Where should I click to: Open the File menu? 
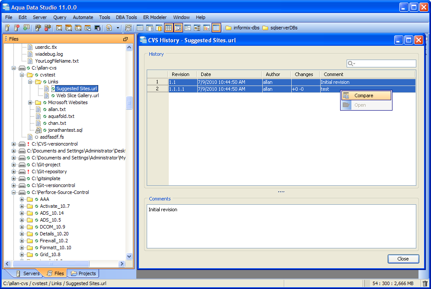click(9, 17)
